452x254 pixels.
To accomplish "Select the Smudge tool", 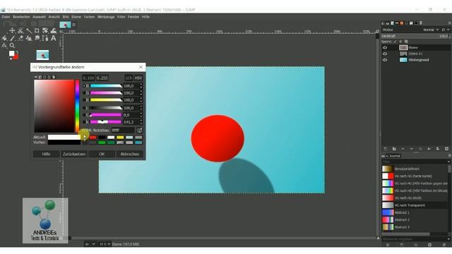I will tap(37, 38).
